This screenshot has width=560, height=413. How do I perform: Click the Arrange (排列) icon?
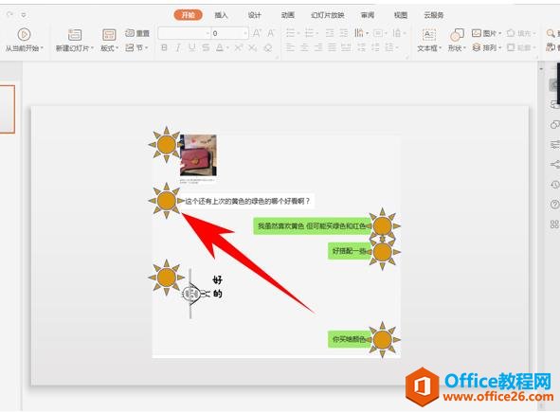[477, 47]
